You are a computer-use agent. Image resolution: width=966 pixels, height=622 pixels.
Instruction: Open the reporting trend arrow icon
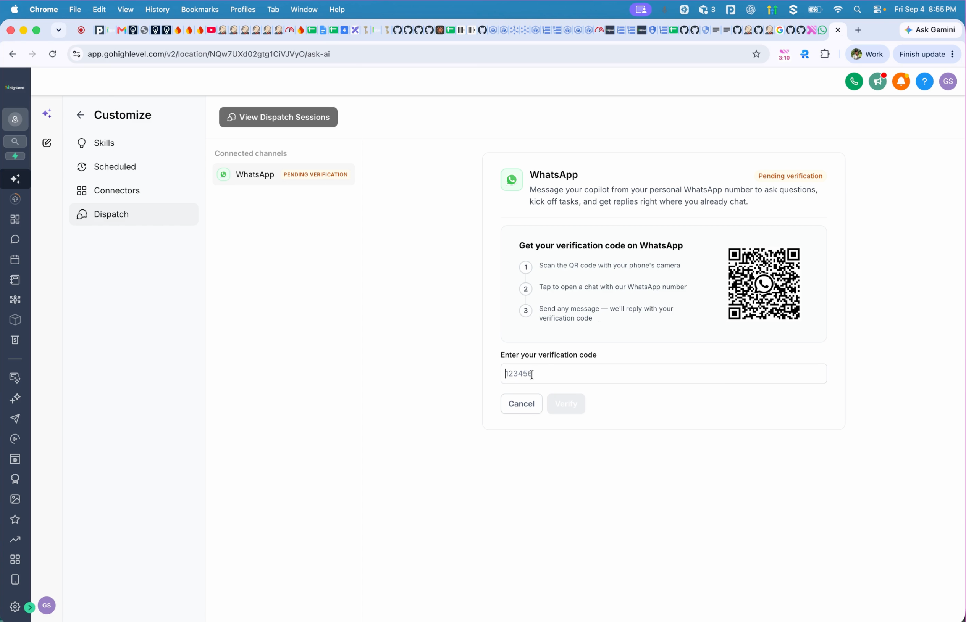click(x=15, y=539)
